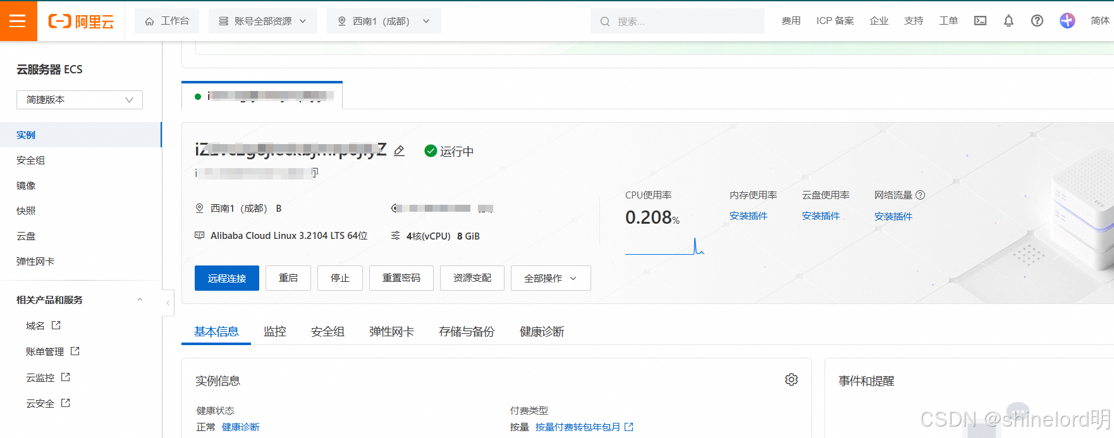Click 支持 in top navigation
The image size is (1114, 438).
tap(914, 21)
